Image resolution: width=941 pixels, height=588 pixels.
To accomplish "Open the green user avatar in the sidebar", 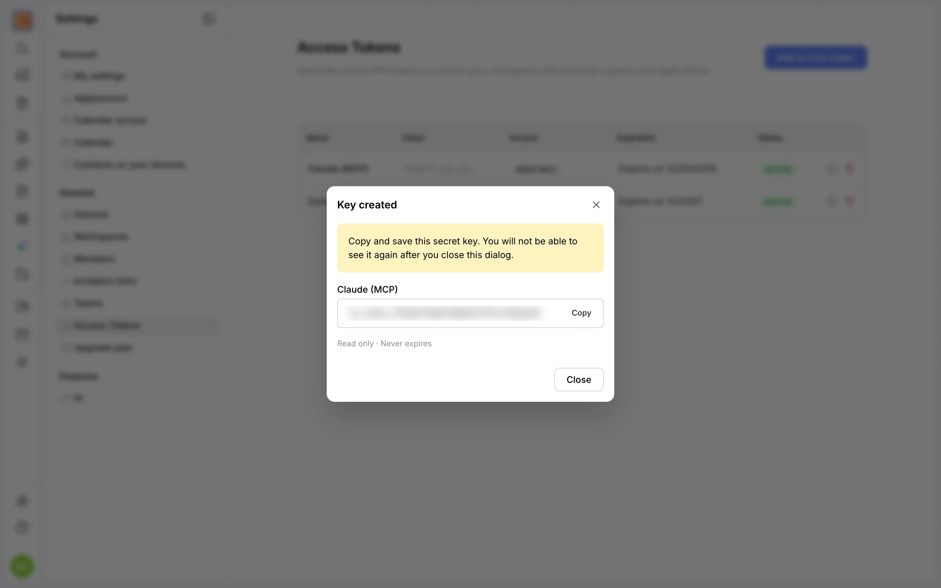I will pos(22,566).
